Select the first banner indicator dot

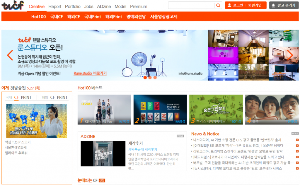click(x=145, y=78)
